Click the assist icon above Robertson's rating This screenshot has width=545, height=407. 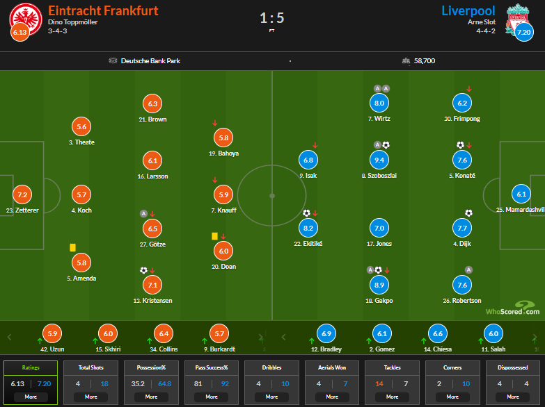pyautogui.click(x=468, y=269)
